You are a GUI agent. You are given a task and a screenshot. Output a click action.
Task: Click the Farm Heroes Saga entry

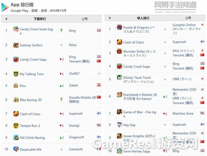[x=137, y=151]
